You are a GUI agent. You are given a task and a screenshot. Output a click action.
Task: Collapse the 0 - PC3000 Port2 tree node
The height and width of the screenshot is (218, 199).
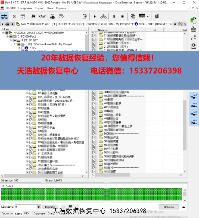[x=7, y=37]
